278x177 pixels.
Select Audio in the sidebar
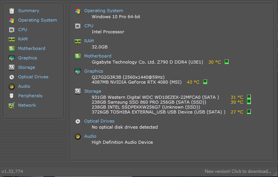click(x=24, y=86)
